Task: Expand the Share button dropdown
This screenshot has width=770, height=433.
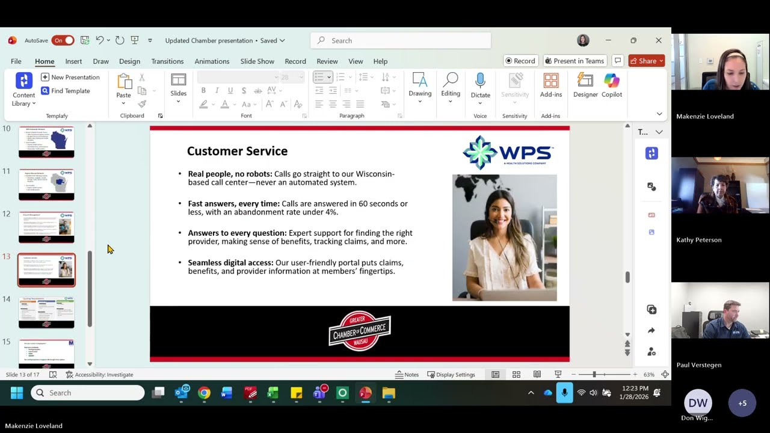Action: pyautogui.click(x=661, y=61)
